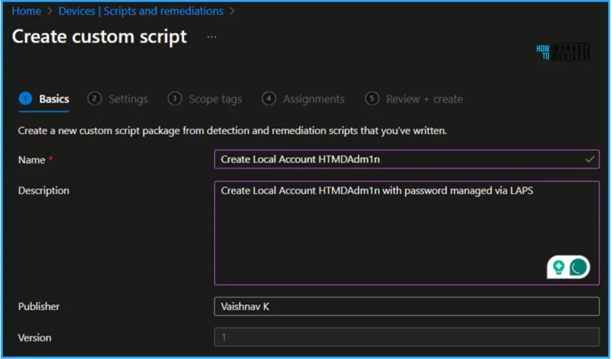Viewport: 611px width, 359px height.
Task: Click the Name field label
Action: click(32, 160)
